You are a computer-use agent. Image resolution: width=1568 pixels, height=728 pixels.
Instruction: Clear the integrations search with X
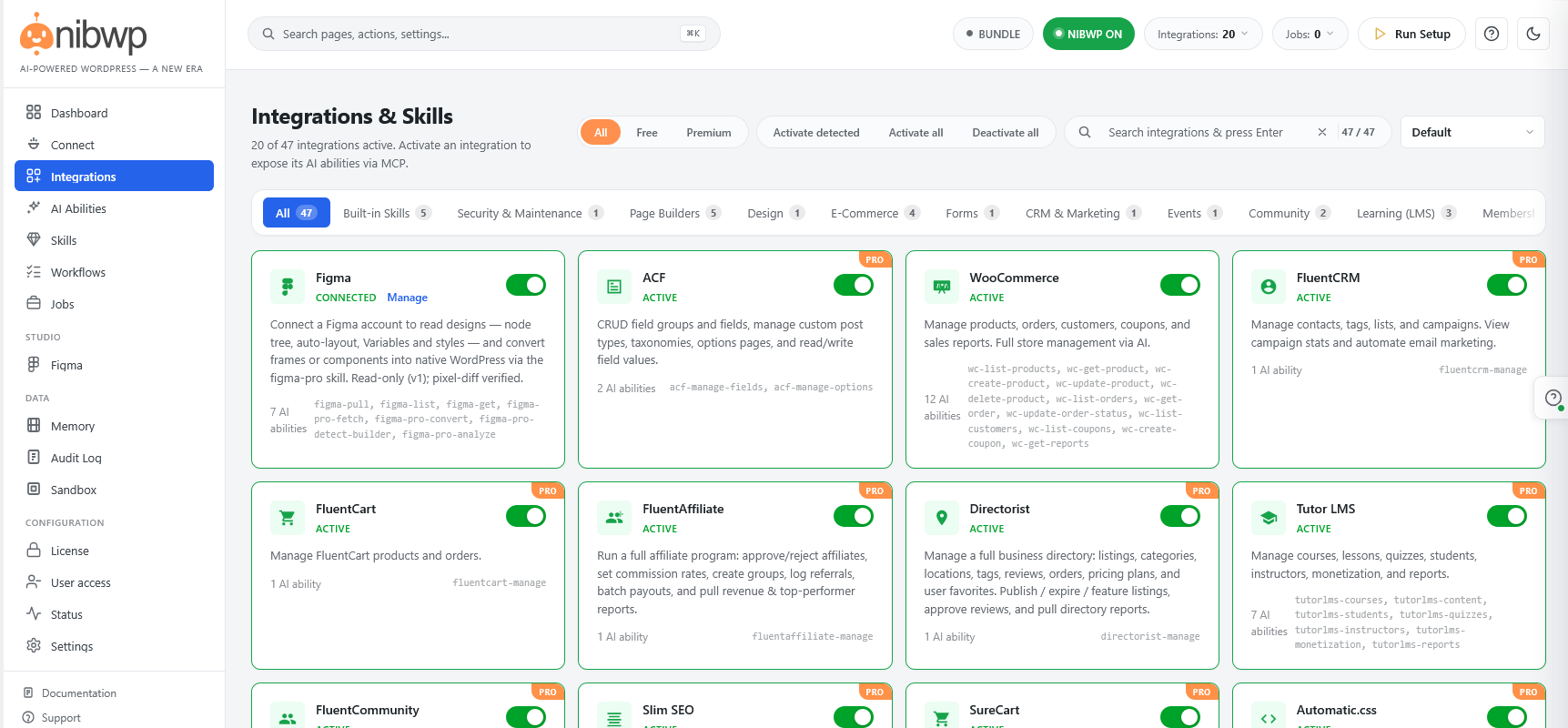1322,132
